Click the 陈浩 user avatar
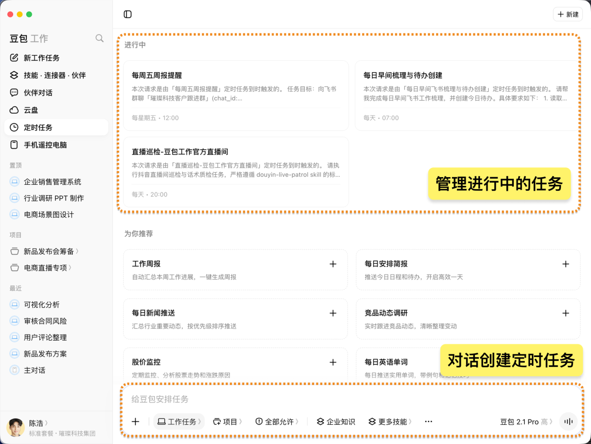This screenshot has width=591, height=444. [x=15, y=428]
